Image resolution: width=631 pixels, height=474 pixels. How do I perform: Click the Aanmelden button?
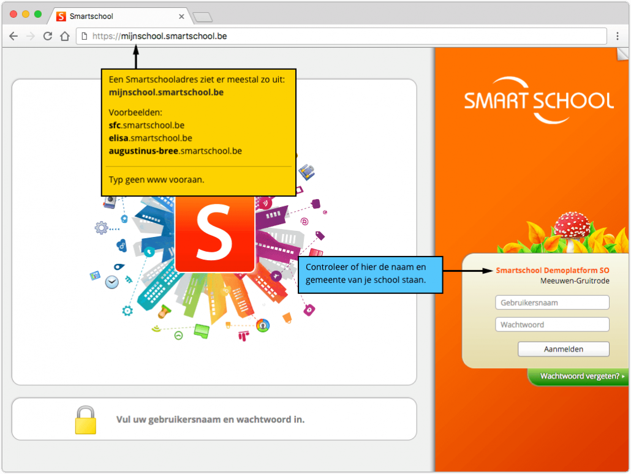click(x=562, y=349)
